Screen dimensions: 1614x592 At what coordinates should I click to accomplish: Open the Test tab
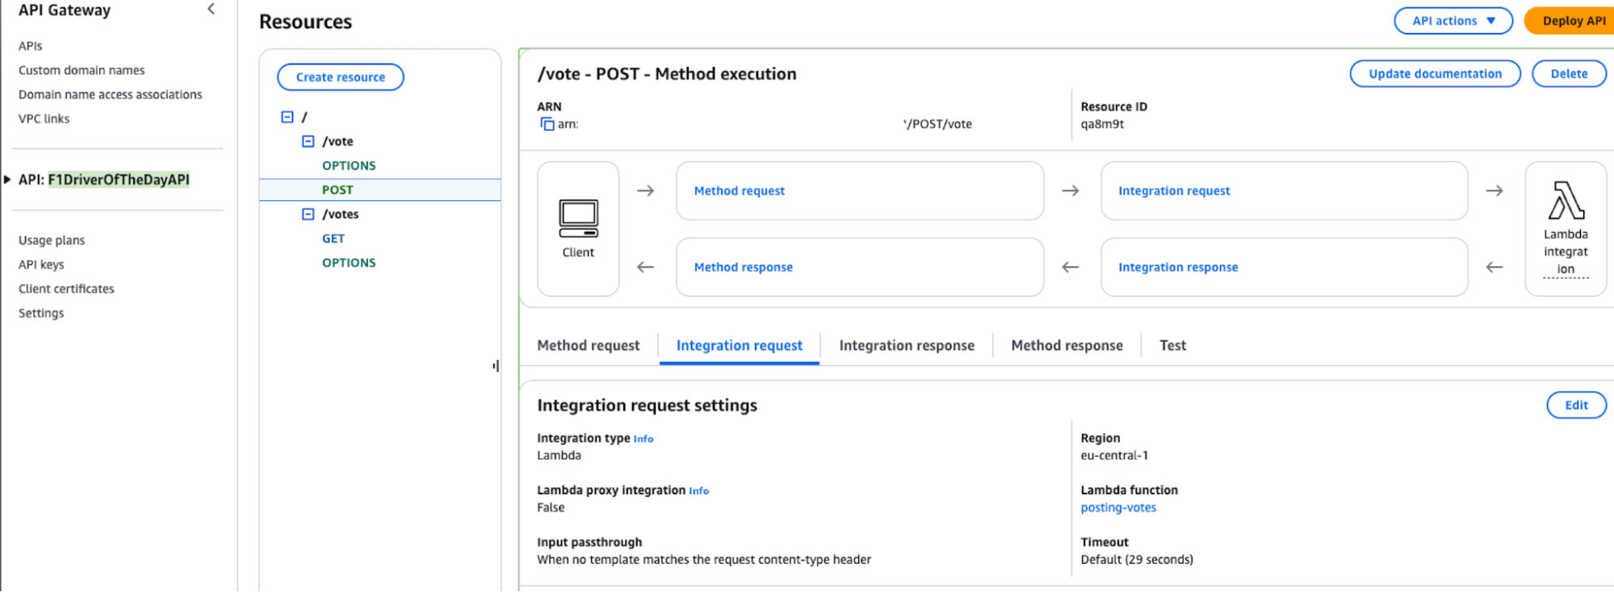tap(1172, 346)
